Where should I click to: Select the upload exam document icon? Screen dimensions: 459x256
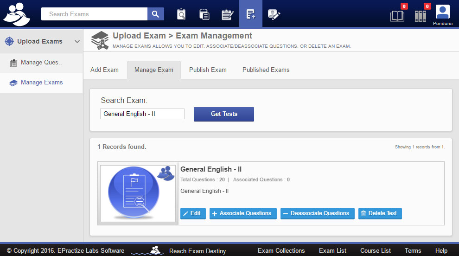[250, 14]
